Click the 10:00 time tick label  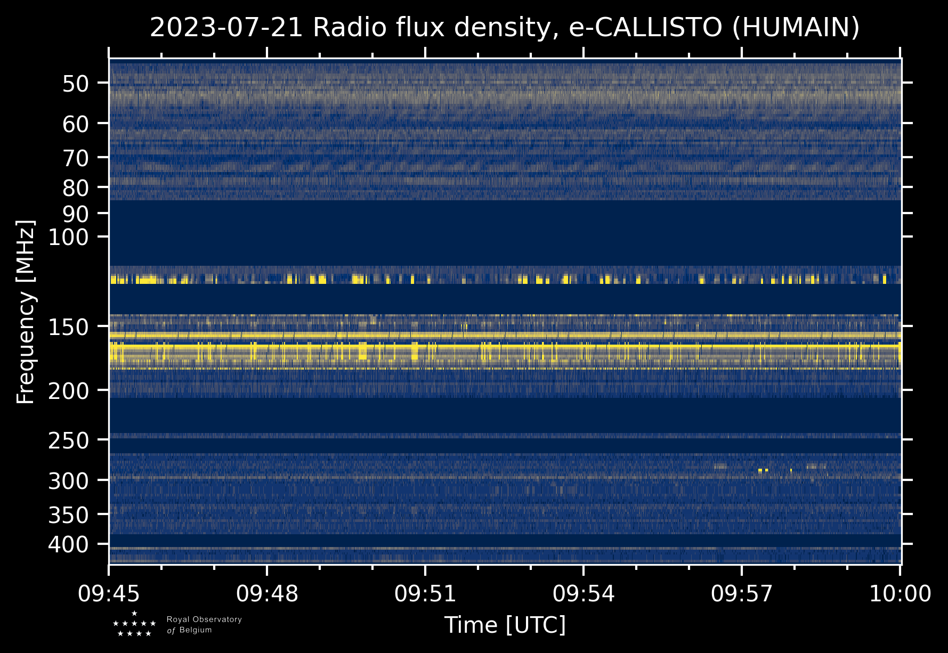point(900,593)
